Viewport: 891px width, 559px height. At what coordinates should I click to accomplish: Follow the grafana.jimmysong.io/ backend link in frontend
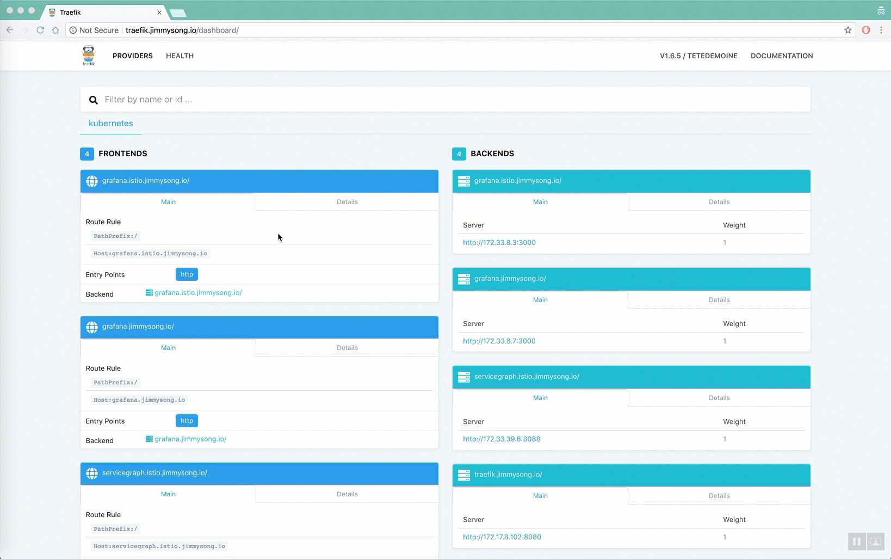(x=190, y=439)
